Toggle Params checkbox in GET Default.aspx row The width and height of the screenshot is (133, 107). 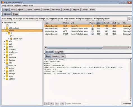[93, 31]
